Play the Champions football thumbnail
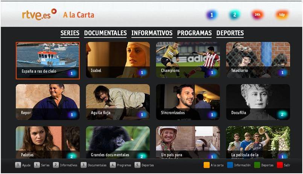 tap(188, 60)
